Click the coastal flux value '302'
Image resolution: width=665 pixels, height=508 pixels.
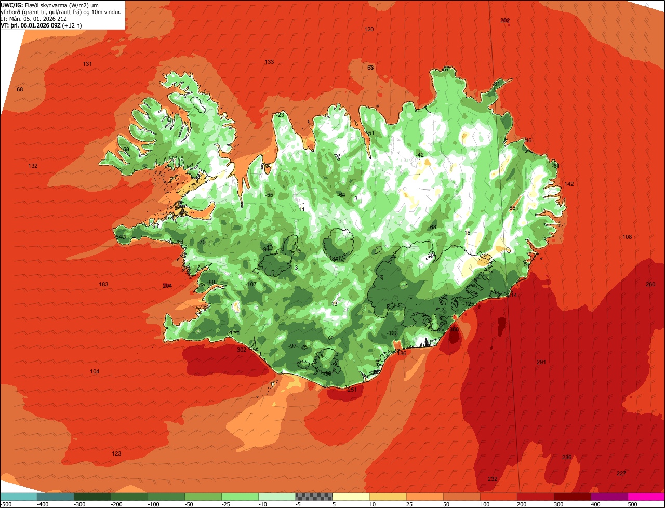[x=242, y=350]
